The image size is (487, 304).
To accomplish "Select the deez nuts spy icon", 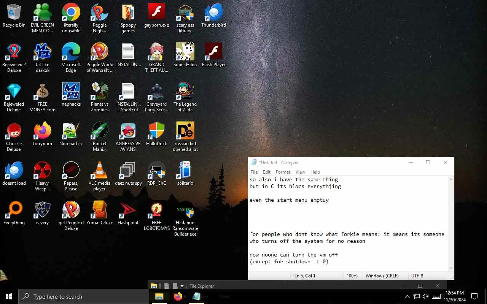I will pos(128,174).
